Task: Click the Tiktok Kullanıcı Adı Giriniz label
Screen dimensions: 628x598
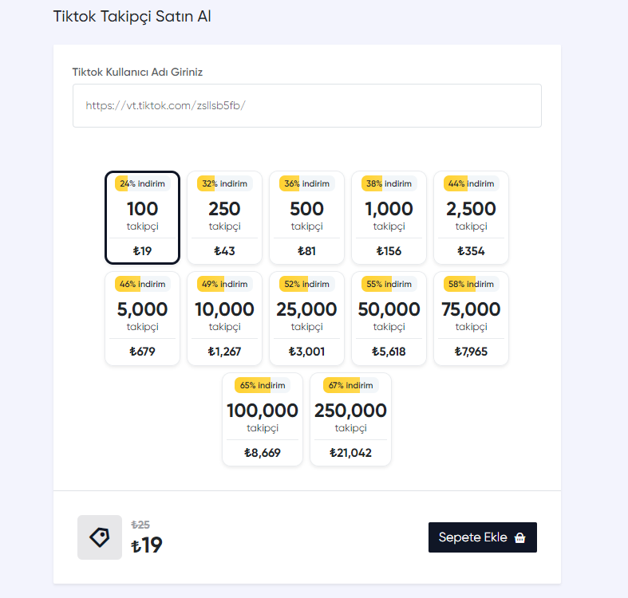Action: point(137,72)
